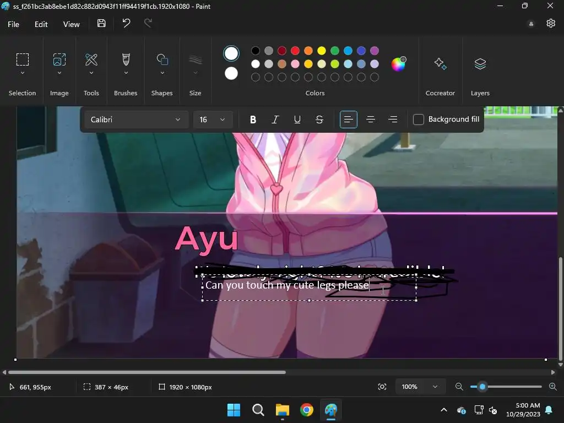Set text alignment to left
Screen dimensions: 564x423
coord(348,120)
